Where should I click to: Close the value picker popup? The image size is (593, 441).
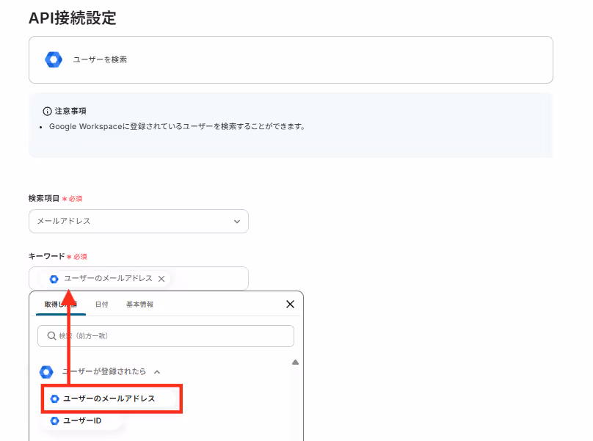click(x=290, y=304)
